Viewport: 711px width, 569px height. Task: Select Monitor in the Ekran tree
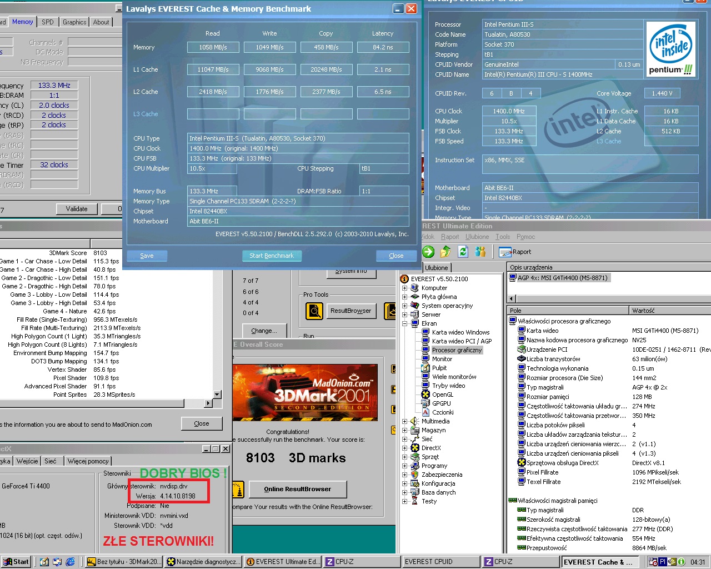(x=442, y=359)
